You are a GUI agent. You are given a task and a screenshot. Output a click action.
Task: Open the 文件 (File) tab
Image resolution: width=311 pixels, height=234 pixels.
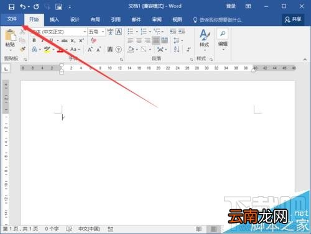point(12,19)
